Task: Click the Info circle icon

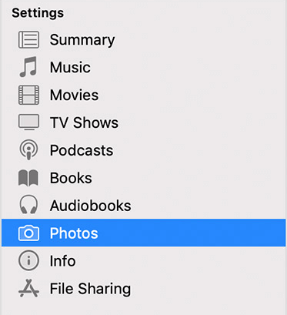Action: point(28,260)
